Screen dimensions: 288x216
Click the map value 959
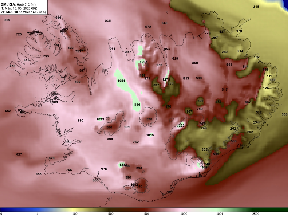pos(69,142)
